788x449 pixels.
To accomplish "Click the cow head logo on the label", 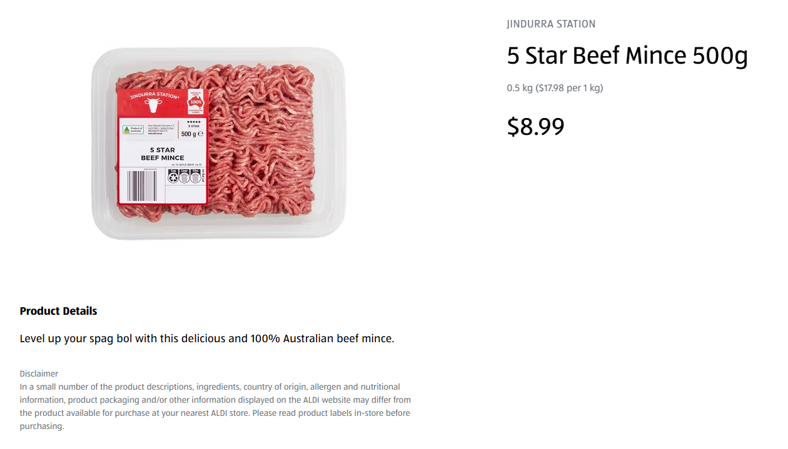I will pos(152,105).
